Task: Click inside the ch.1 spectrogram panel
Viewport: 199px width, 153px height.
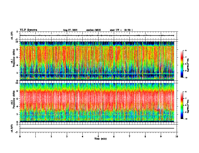Action: pyautogui.click(x=97, y=61)
